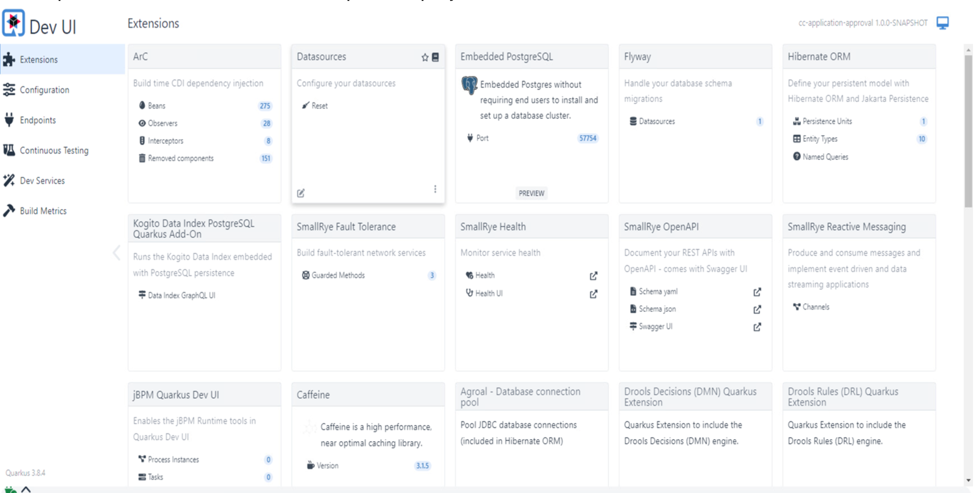Image resolution: width=974 pixels, height=493 pixels.
Task: Click the Hibernate ORM card title
Action: [819, 57]
